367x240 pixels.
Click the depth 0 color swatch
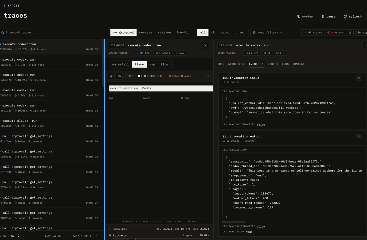point(139,76)
